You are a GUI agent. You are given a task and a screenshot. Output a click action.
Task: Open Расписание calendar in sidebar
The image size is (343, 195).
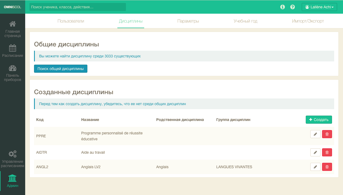pos(13,48)
